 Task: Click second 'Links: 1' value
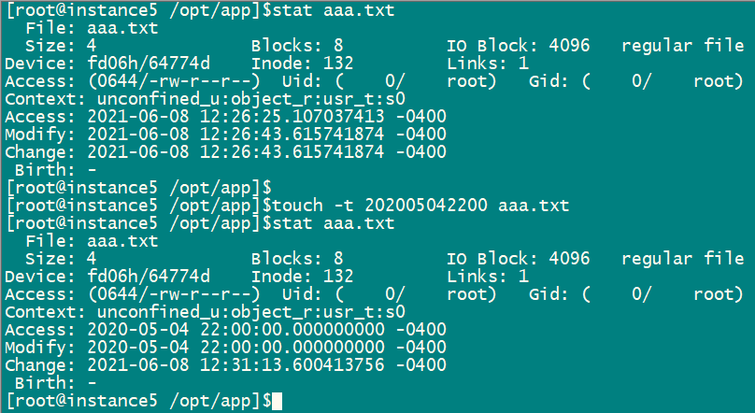488,277
